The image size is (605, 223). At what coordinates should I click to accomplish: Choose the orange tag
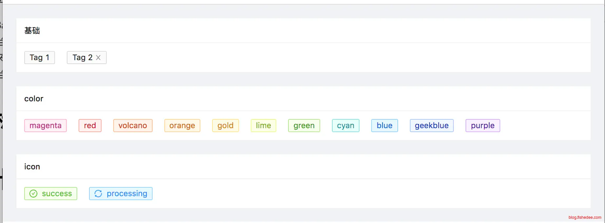[182, 126]
